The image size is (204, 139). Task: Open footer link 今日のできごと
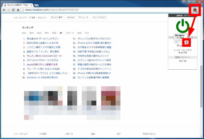[x=149, y=134]
